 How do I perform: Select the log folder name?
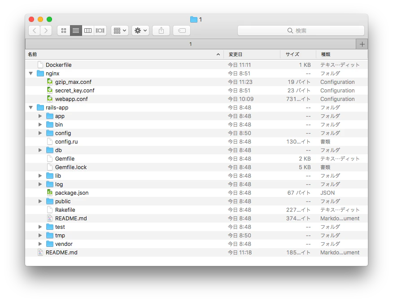click(x=59, y=184)
